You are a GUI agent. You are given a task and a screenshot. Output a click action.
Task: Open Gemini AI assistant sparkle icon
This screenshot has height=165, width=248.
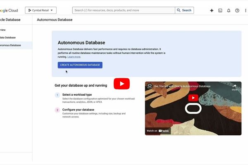(212, 10)
